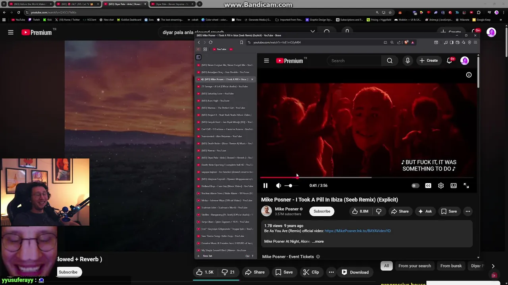Toggle the vertical tabs sidebar panel icon
This screenshot has height=285, width=508.
(x=198, y=57)
